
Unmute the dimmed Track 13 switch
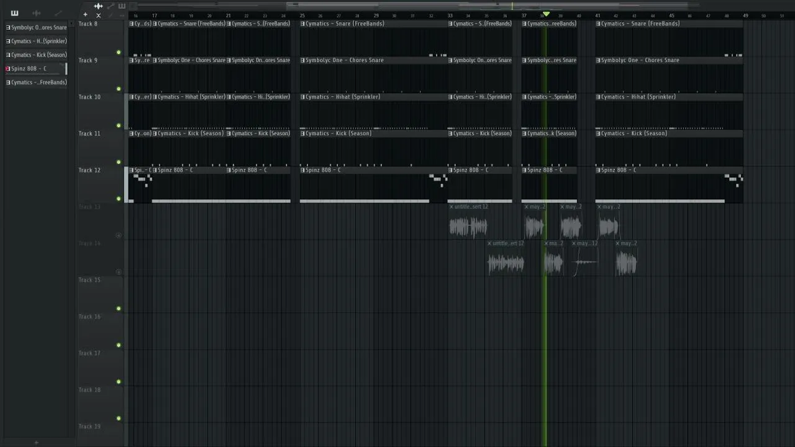(119, 235)
